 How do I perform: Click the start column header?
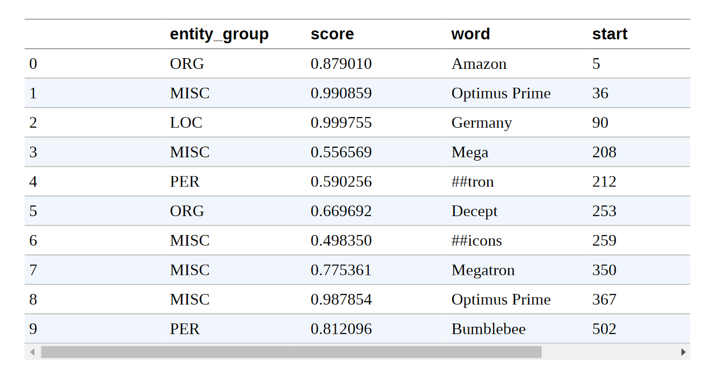[x=610, y=34]
